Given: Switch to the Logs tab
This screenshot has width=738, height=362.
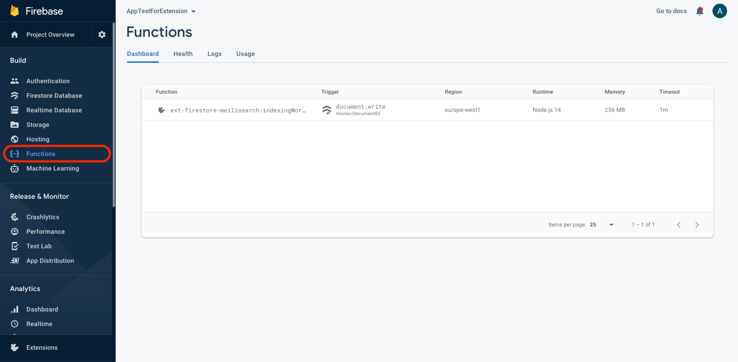Looking at the screenshot, I should (214, 54).
